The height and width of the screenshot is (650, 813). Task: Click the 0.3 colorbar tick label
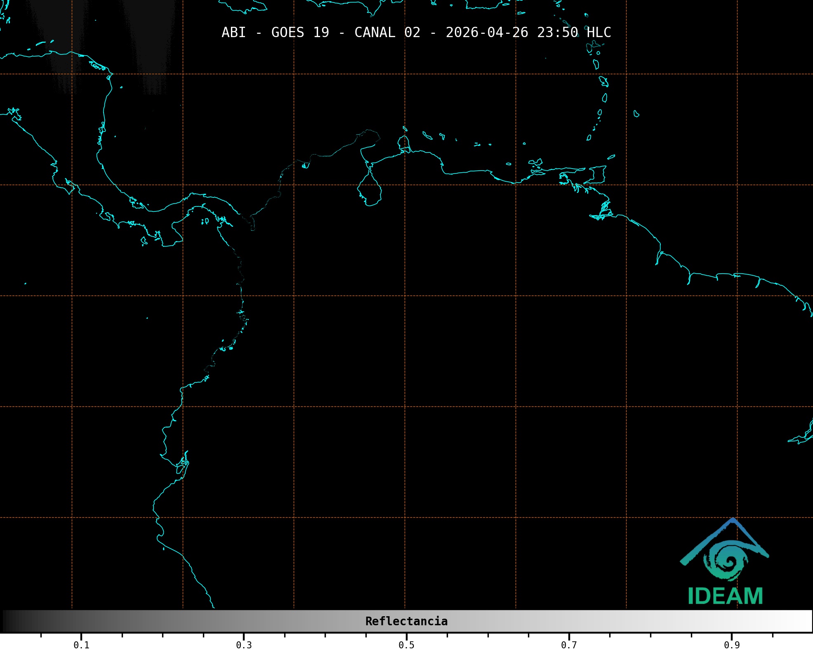click(244, 645)
